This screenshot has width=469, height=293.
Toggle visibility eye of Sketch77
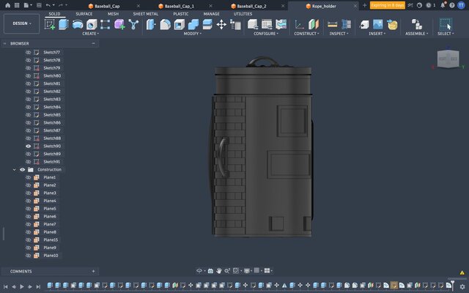pos(28,52)
